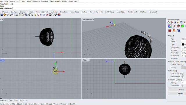Select the highlighted color wheel properties icon
Screen dimensions: 186x105
pos(170,26)
